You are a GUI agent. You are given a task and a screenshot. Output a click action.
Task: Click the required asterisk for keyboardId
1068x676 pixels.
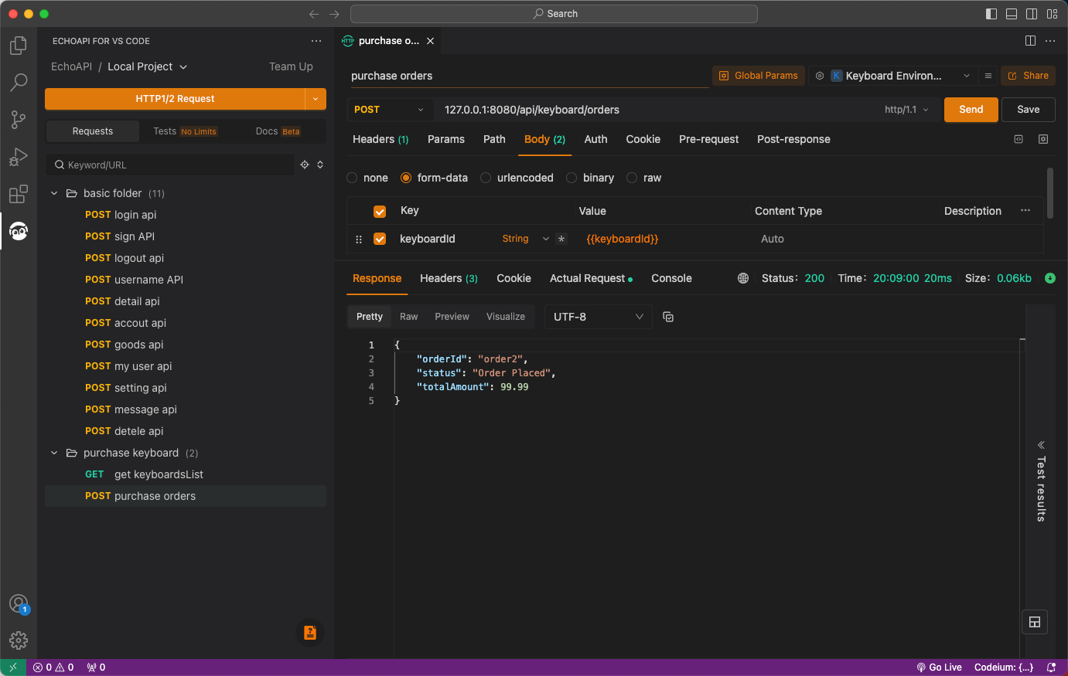(561, 239)
